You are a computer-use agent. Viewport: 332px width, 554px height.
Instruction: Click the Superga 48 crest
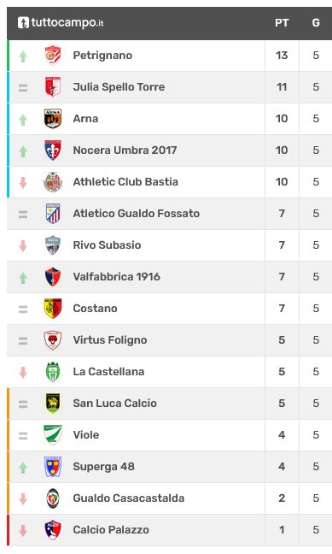click(53, 467)
